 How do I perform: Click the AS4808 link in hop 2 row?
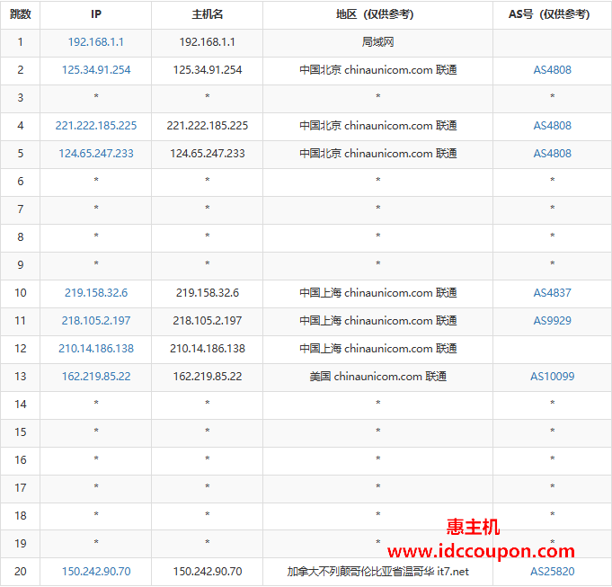point(552,70)
